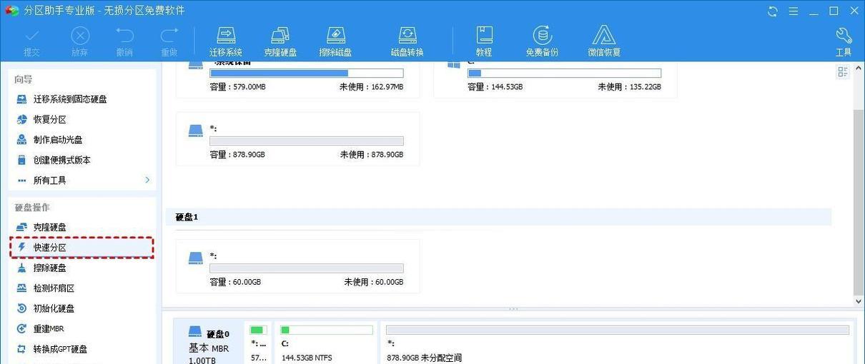Image resolution: width=865 pixels, height=364 pixels.
Task: Click the refresh icon in title bar
Action: pyautogui.click(x=773, y=11)
